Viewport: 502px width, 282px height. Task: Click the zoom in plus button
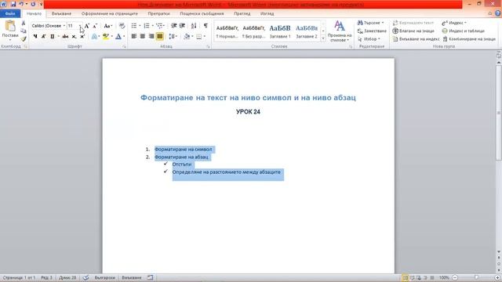click(498, 277)
